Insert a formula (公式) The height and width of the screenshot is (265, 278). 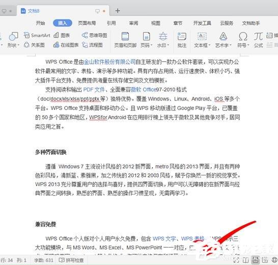pyautogui.click(x=258, y=40)
